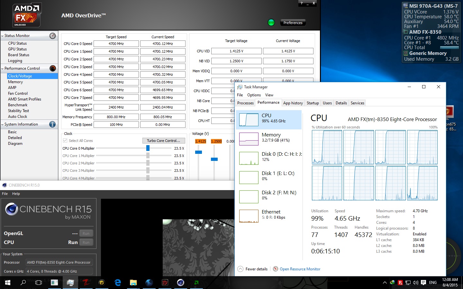The height and width of the screenshot is (289, 463).
Task: Open Resource Monitor link
Action: (x=300, y=269)
